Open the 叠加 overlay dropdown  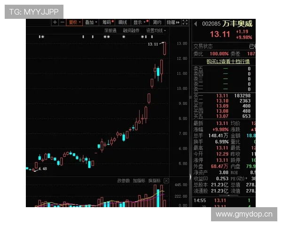(x=91, y=22)
